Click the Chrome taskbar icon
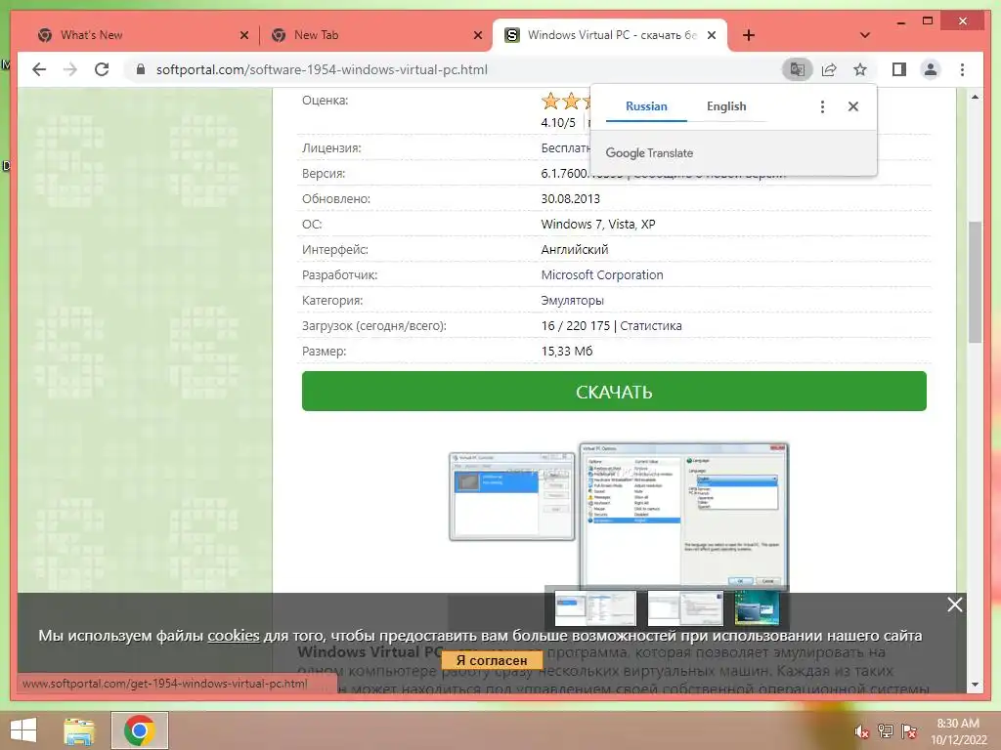This screenshot has height=750, width=1001. pyautogui.click(x=140, y=730)
